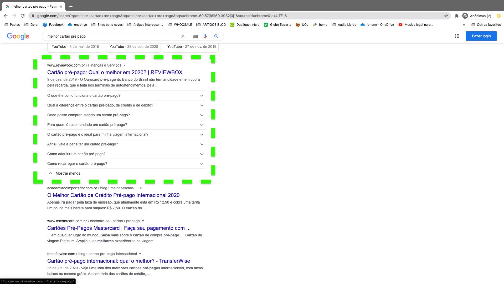
Task: Open the browser extensions puzzle icon
Action: (x=456, y=16)
